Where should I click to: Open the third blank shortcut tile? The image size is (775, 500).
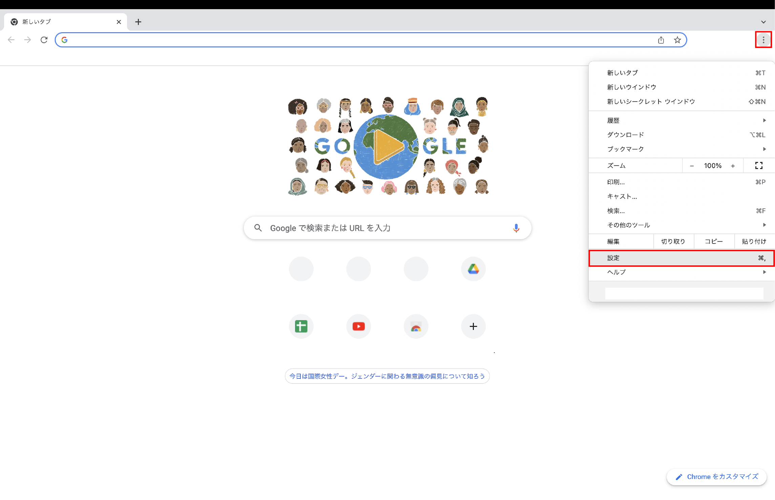[x=416, y=269]
